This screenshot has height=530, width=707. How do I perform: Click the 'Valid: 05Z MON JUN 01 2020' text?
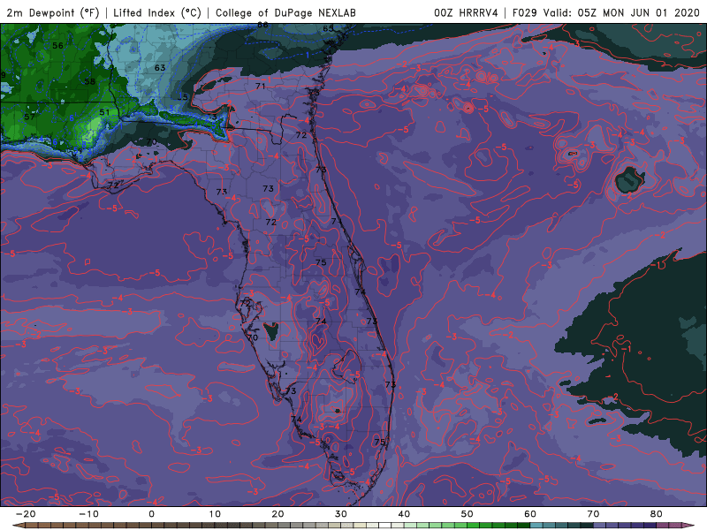click(621, 12)
